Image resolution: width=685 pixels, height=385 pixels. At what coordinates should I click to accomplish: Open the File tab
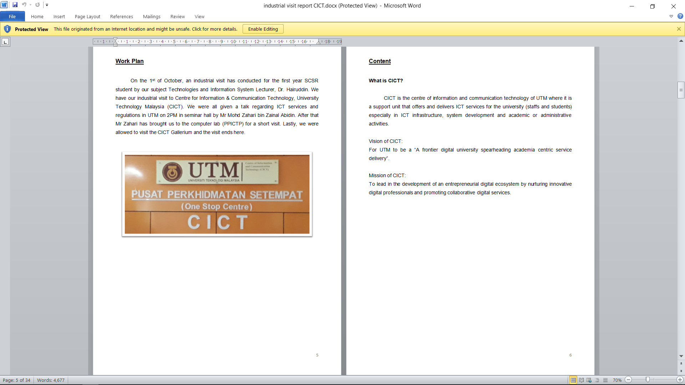point(12,16)
